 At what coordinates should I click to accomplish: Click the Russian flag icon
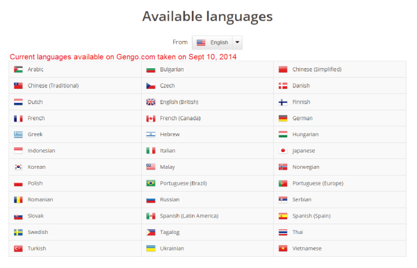(151, 200)
